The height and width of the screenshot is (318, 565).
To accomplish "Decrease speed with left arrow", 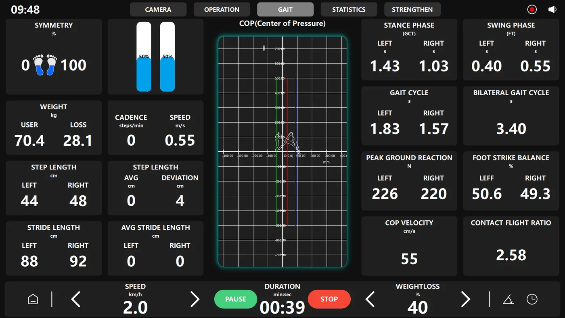I will click(x=75, y=299).
